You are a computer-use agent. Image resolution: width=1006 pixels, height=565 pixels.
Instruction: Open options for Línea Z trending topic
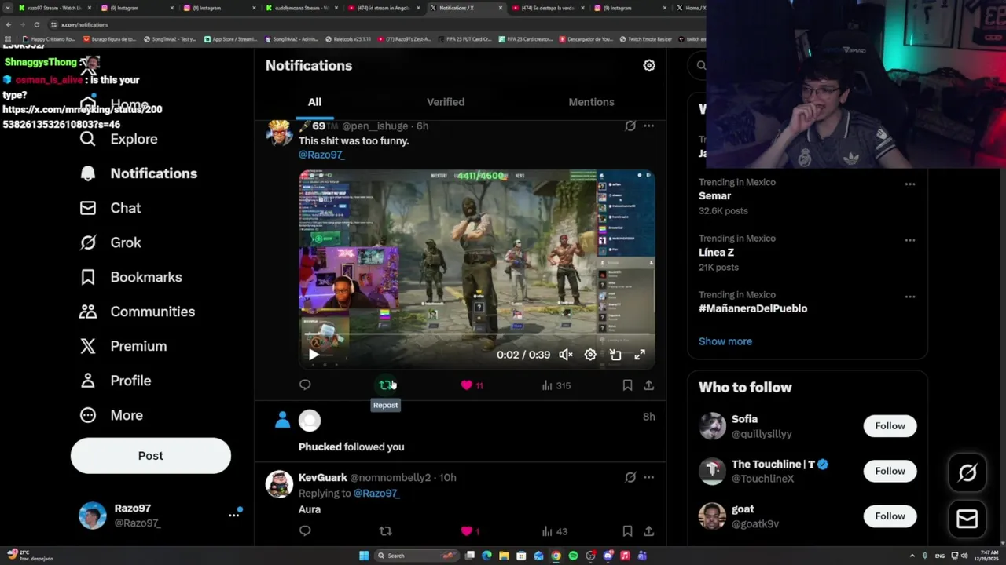[909, 240]
